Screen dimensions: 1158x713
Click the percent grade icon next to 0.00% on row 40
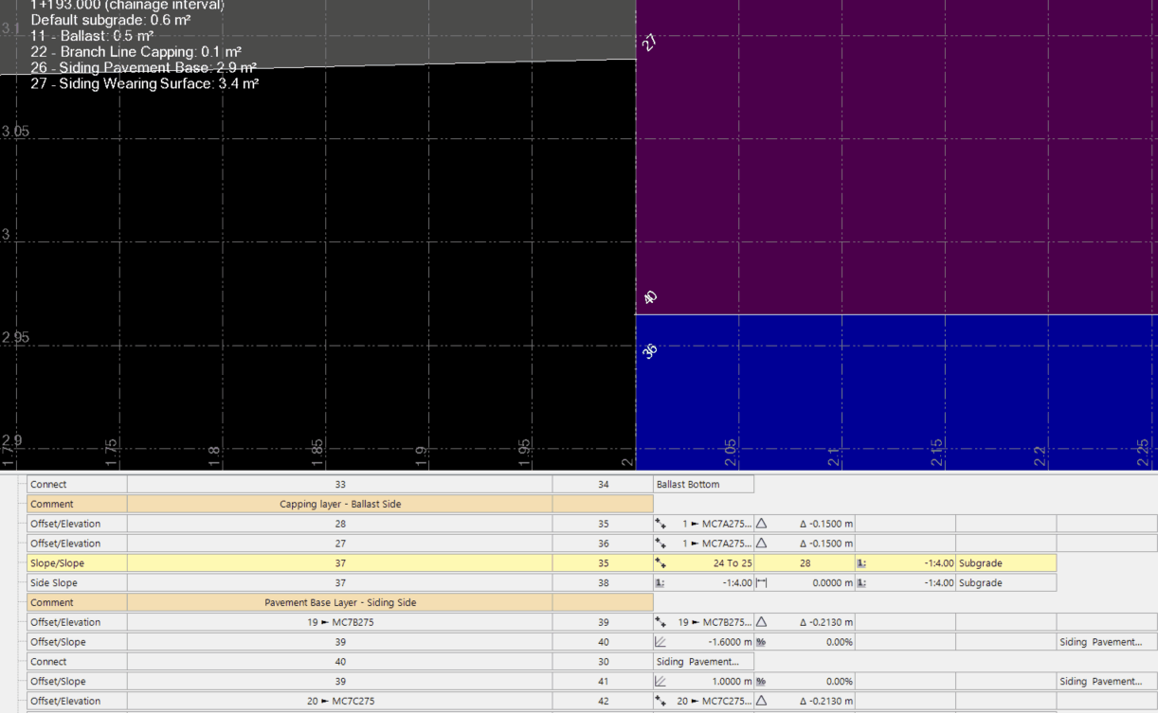pos(760,641)
